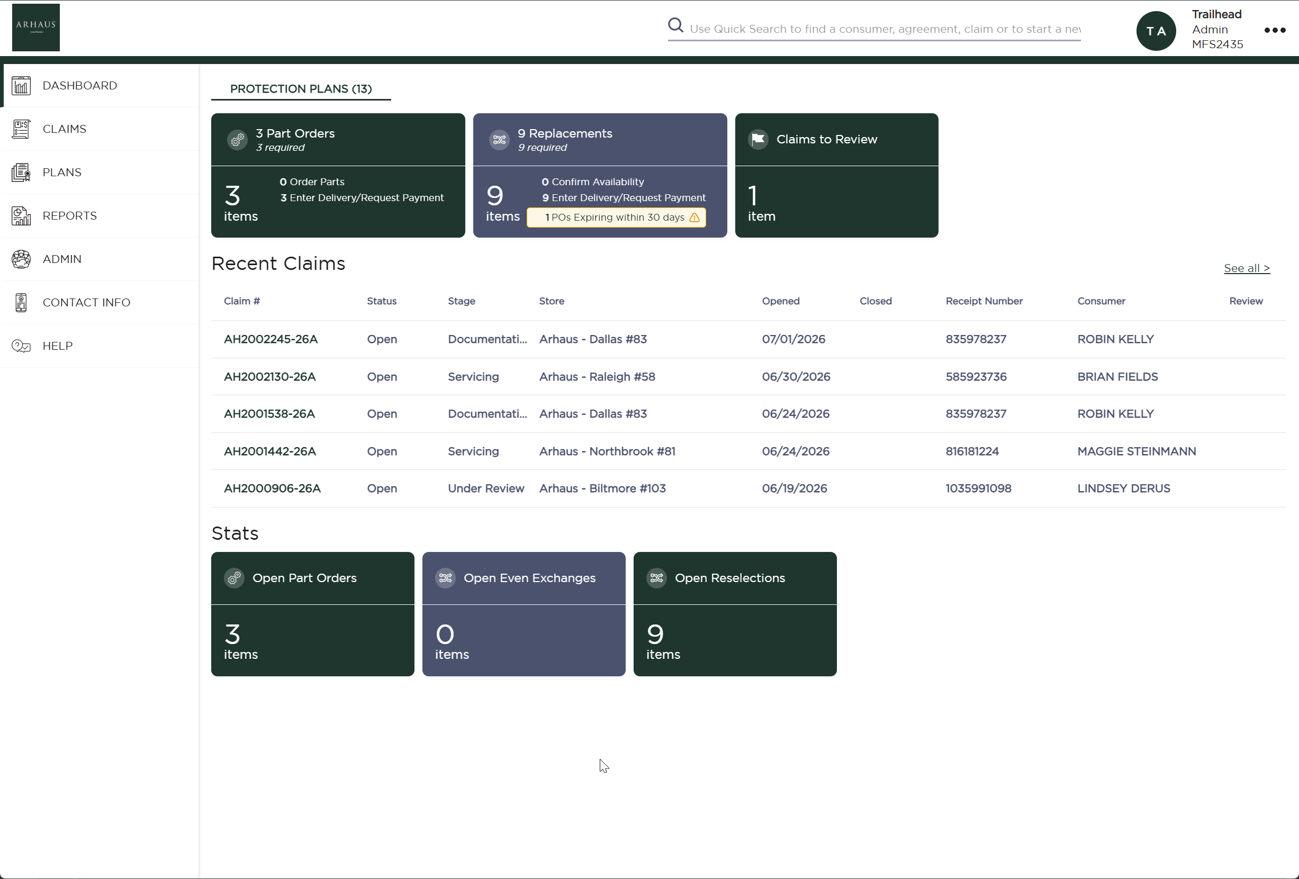Click the Admin sidebar icon
Image resolution: width=1299 pixels, height=879 pixels.
click(21, 259)
